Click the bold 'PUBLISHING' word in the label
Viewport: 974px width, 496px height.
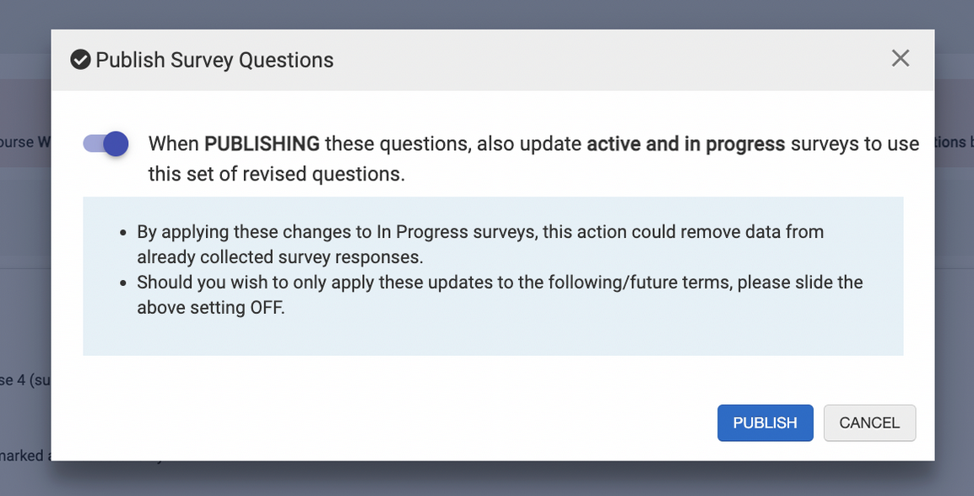[262, 143]
